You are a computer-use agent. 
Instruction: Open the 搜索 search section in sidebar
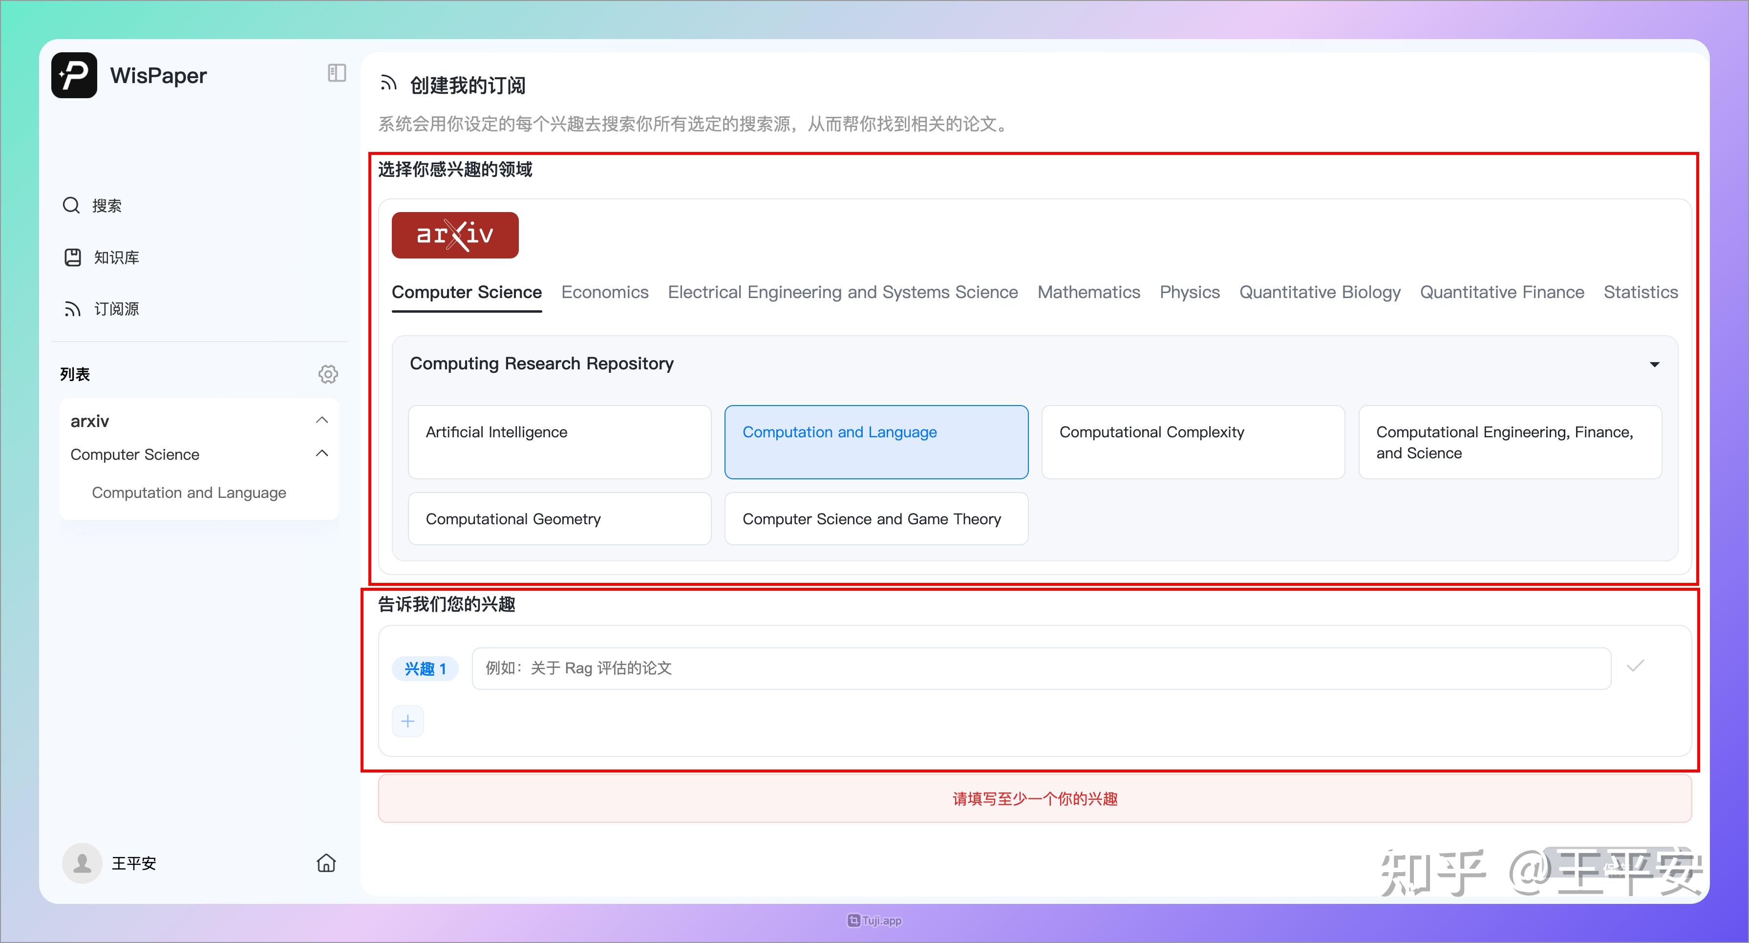point(105,205)
